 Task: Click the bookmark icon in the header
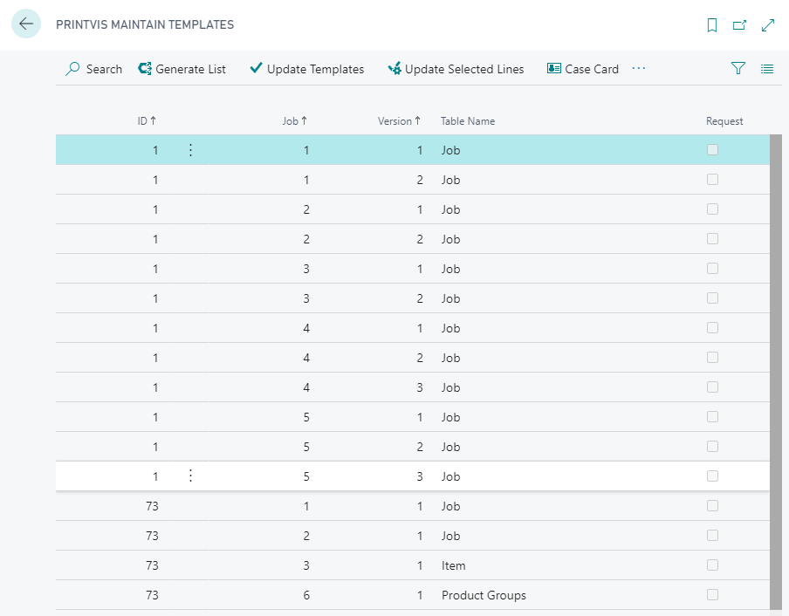712,24
